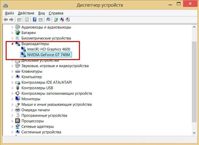199x145 pixels.
Task: Click the NVIDIA GeForce GT 740M icon
Action: pyautogui.click(x=24, y=55)
